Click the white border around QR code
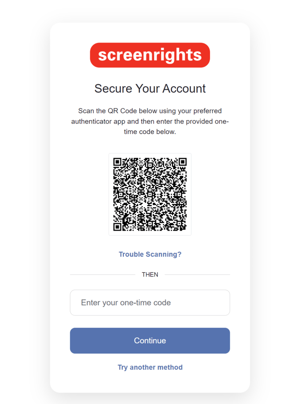This screenshot has height=404, width=306. tap(111, 194)
